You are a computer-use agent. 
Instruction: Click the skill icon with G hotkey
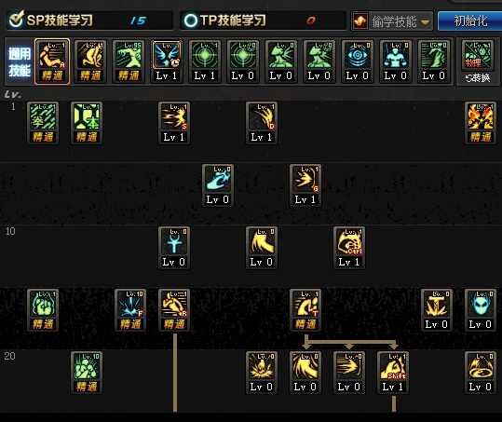[305, 180]
